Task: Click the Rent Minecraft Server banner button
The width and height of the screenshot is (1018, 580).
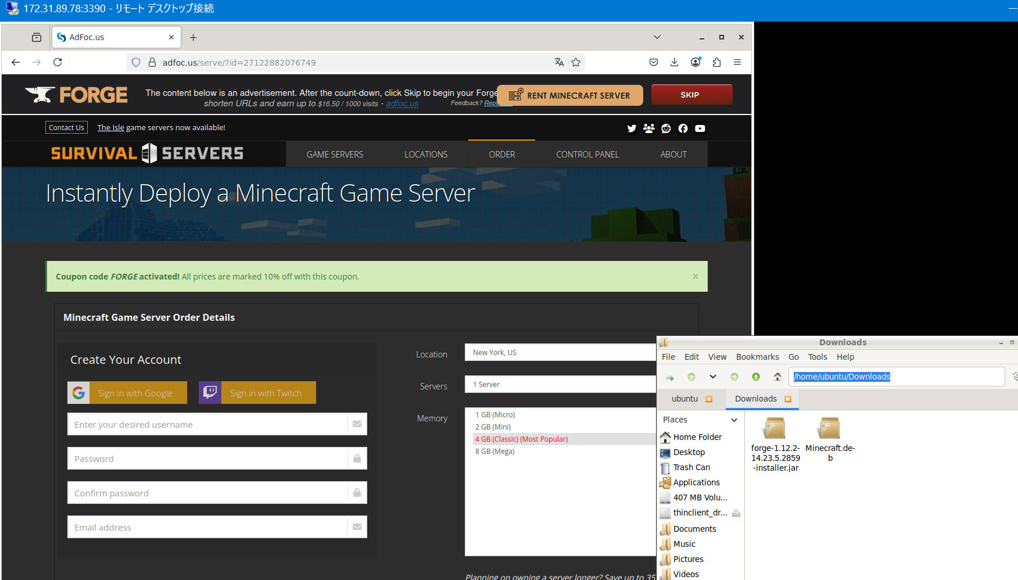Action: [x=570, y=95]
